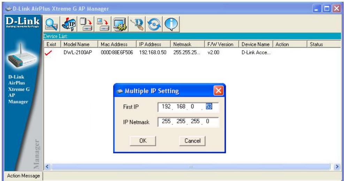Click Cancel in Multiple IP Setting
The image size is (344, 181).
(x=192, y=141)
